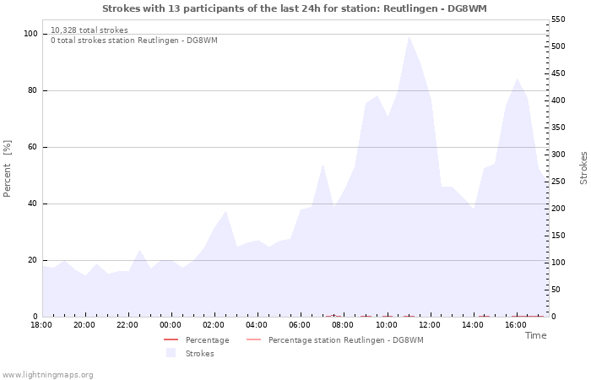Image resolution: width=591 pixels, height=380 pixels.
Task: Click the 550 value on right axis
Action: tap(559, 19)
